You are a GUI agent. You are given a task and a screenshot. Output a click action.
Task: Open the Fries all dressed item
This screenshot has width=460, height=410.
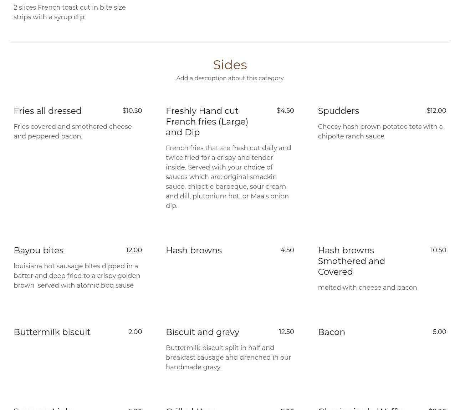click(x=47, y=111)
